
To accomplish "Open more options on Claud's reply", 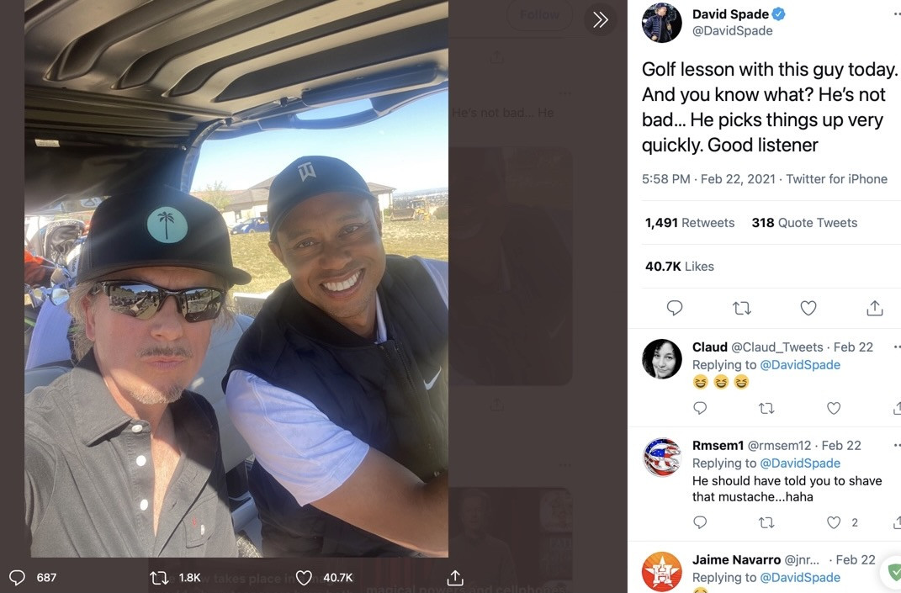I will pos(896,347).
